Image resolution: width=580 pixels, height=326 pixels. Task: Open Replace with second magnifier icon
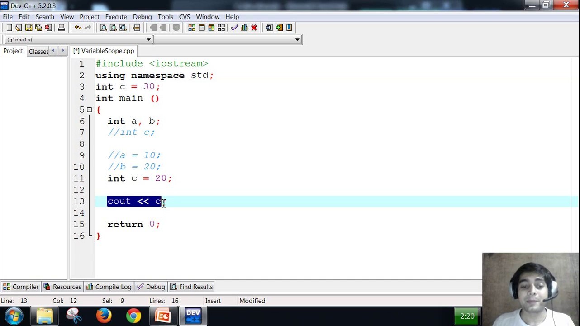113,28
